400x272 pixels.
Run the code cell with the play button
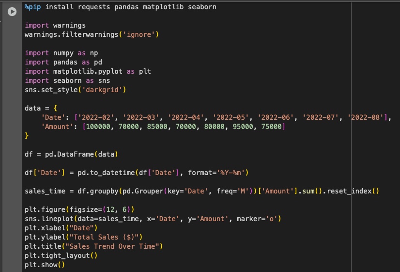pos(12,12)
